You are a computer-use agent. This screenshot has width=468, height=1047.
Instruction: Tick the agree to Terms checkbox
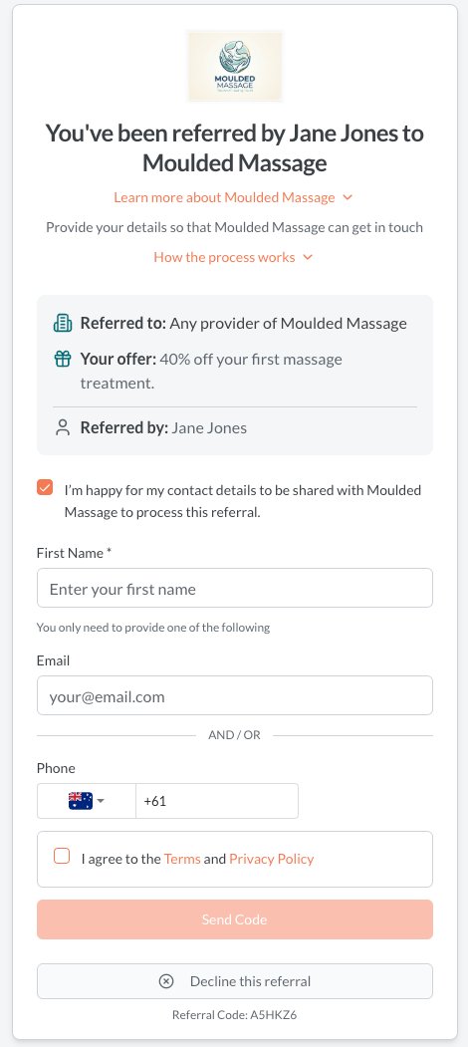[62, 856]
